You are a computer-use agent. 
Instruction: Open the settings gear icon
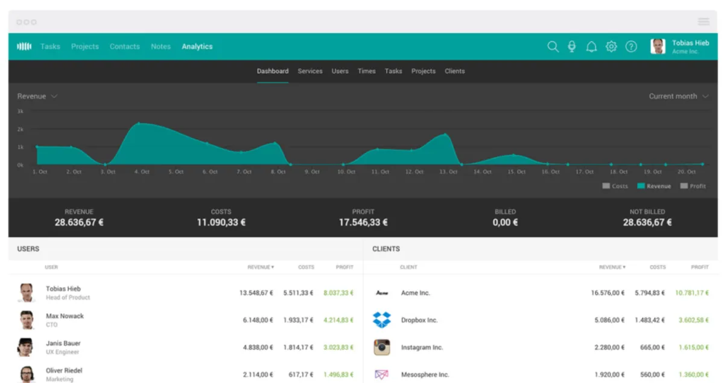click(x=611, y=46)
